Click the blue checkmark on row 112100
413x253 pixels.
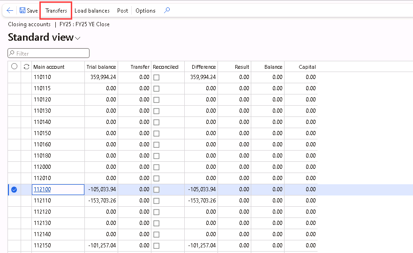pyautogui.click(x=14, y=189)
